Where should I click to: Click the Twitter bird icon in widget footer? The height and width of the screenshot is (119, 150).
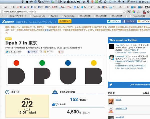111,84
